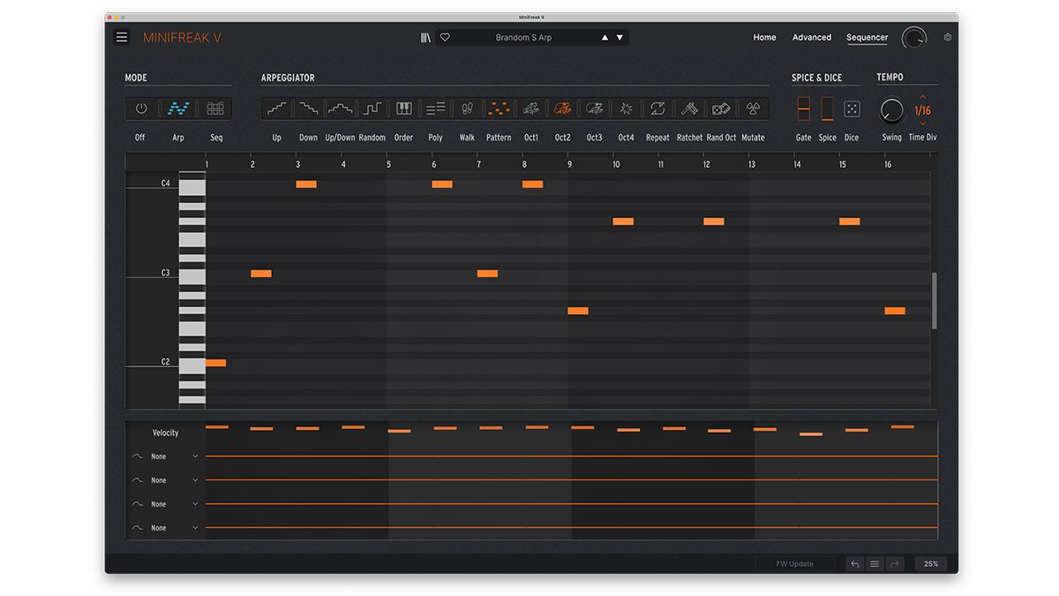Open the first None modulation lane dropdown
Viewport: 1059px width, 596px height.
tap(175, 456)
